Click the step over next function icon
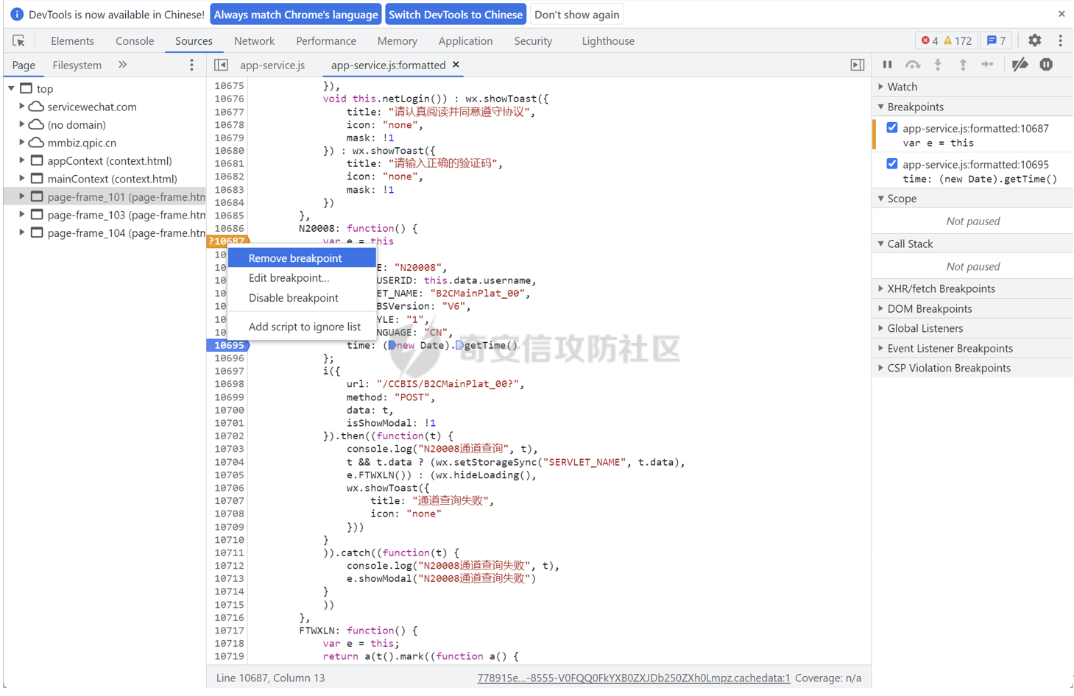This screenshot has width=1074, height=696. click(x=913, y=65)
